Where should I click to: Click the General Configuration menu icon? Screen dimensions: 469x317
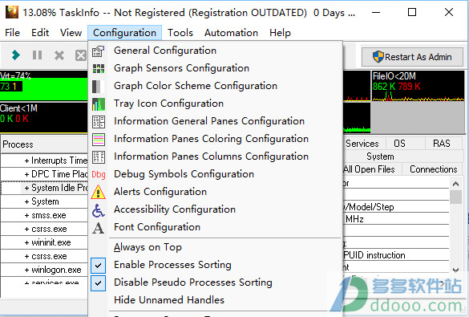point(99,51)
